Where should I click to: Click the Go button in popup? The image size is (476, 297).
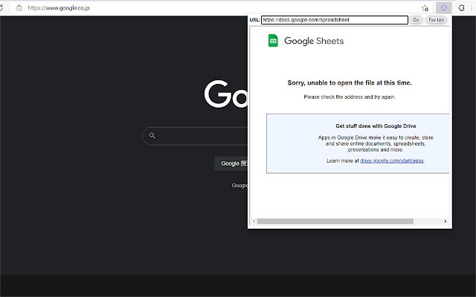416,20
